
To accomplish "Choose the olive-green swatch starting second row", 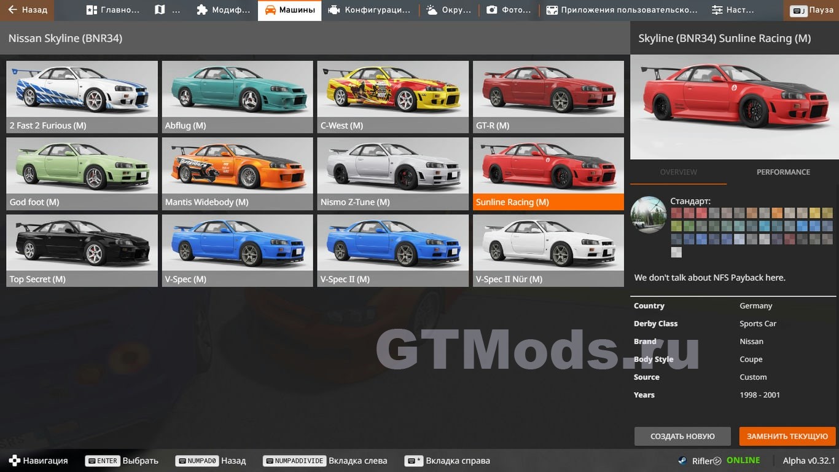I will point(676,226).
